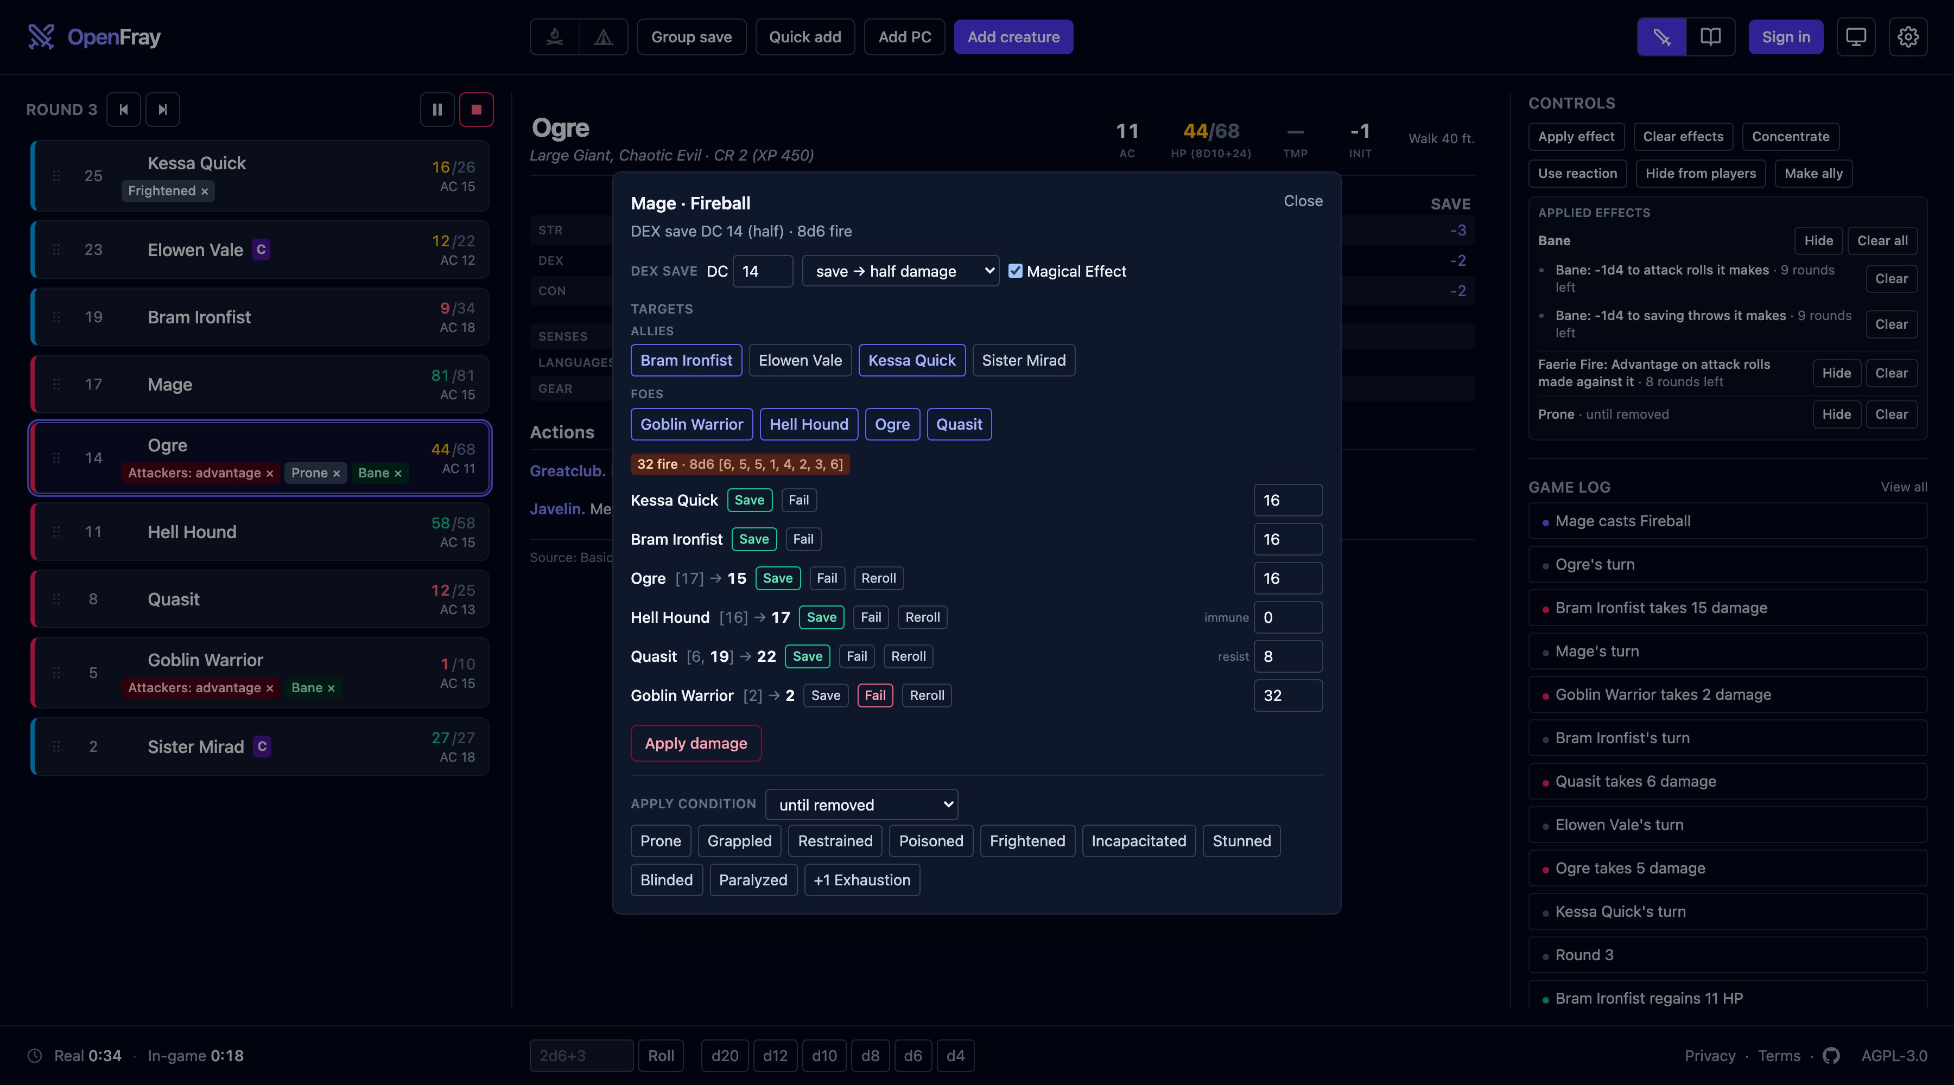This screenshot has width=1954, height=1085.
Task: Reroll Quasit's saving throw
Action: [908, 656]
